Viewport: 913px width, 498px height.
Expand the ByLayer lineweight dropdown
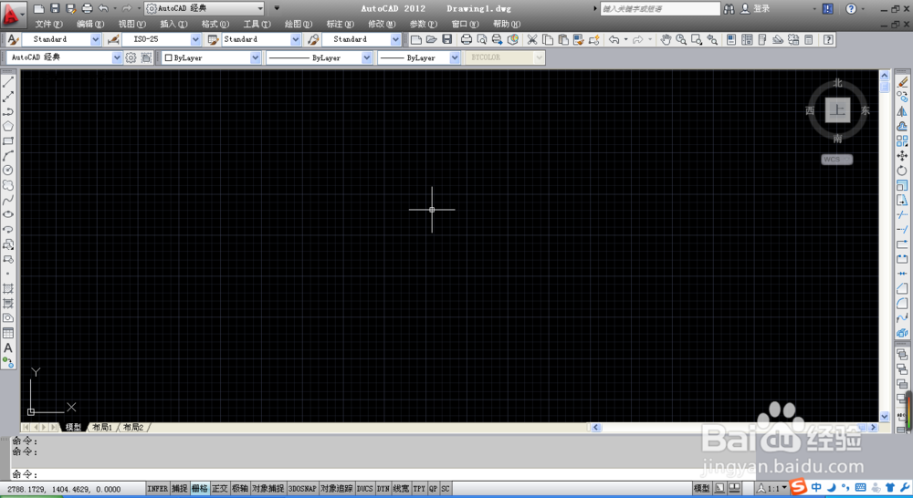point(455,57)
